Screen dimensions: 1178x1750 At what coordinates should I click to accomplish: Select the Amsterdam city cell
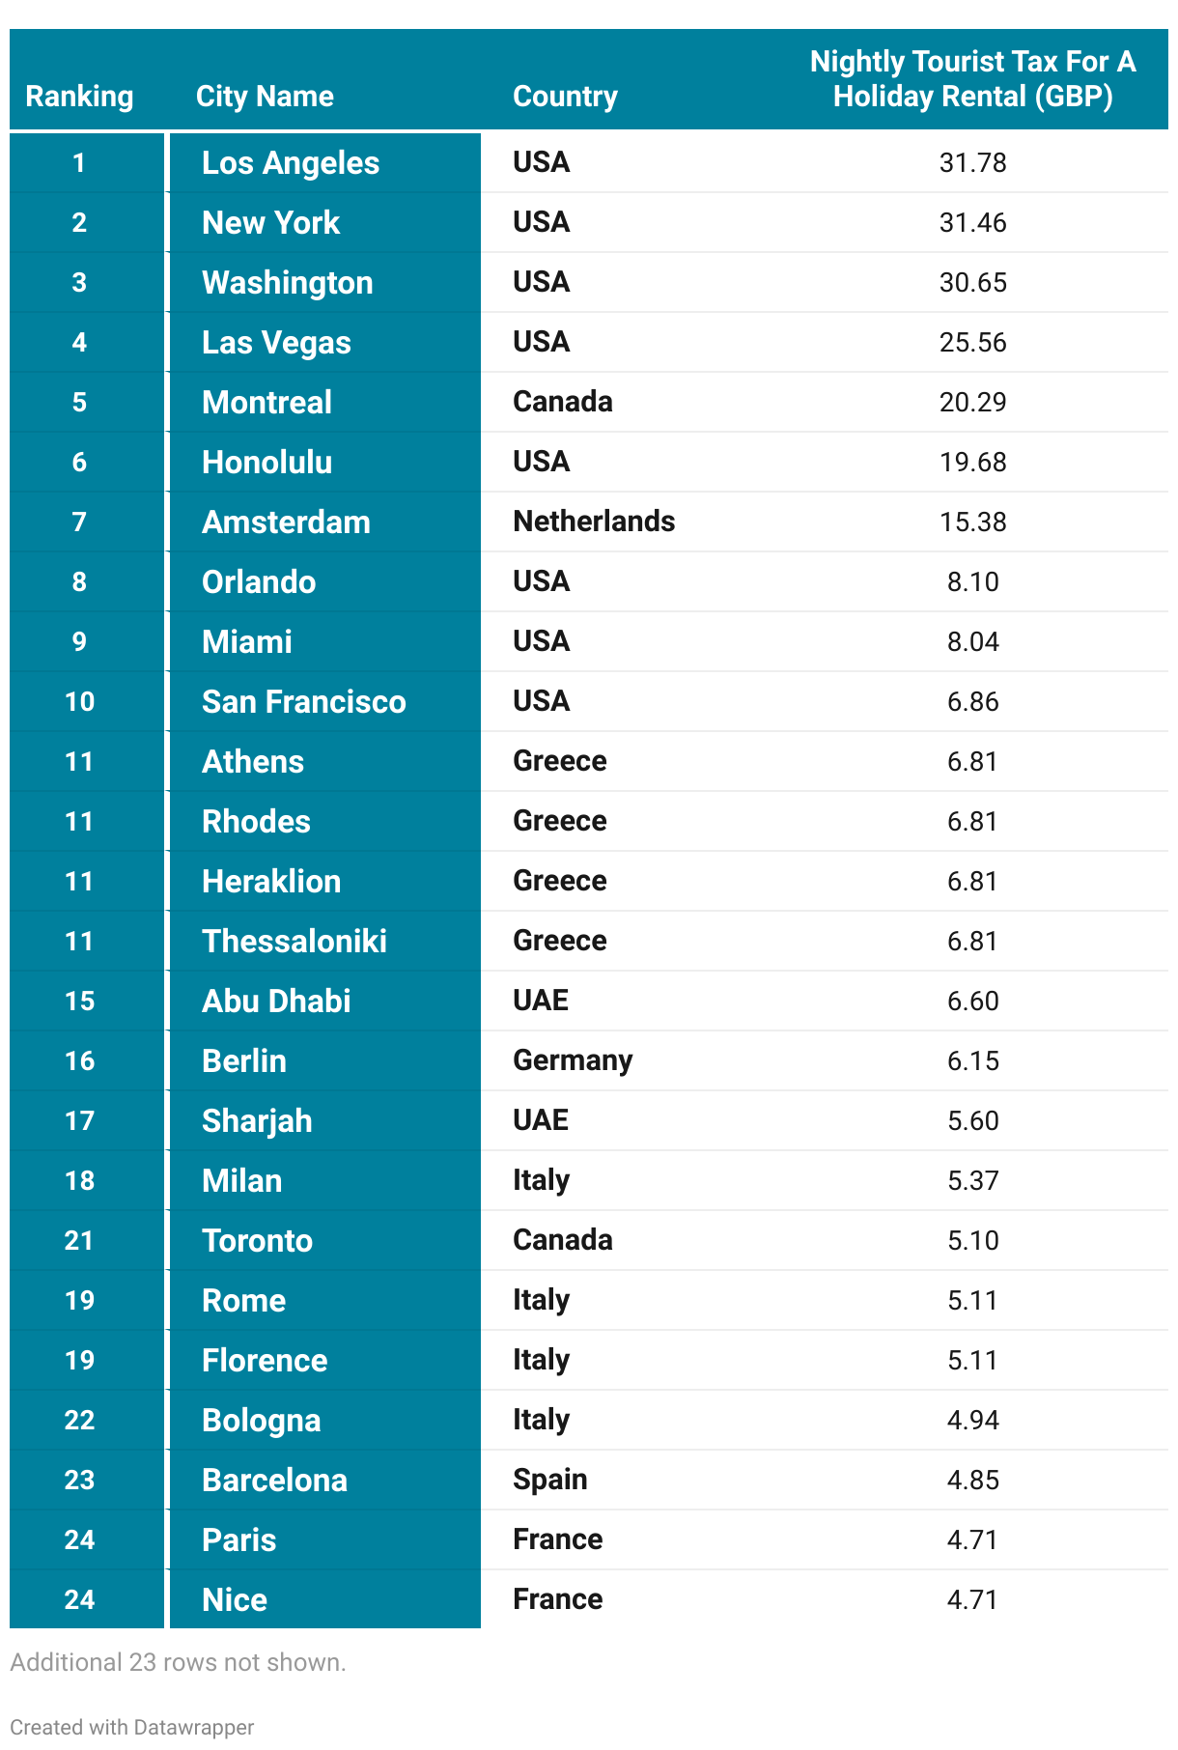coord(286,522)
